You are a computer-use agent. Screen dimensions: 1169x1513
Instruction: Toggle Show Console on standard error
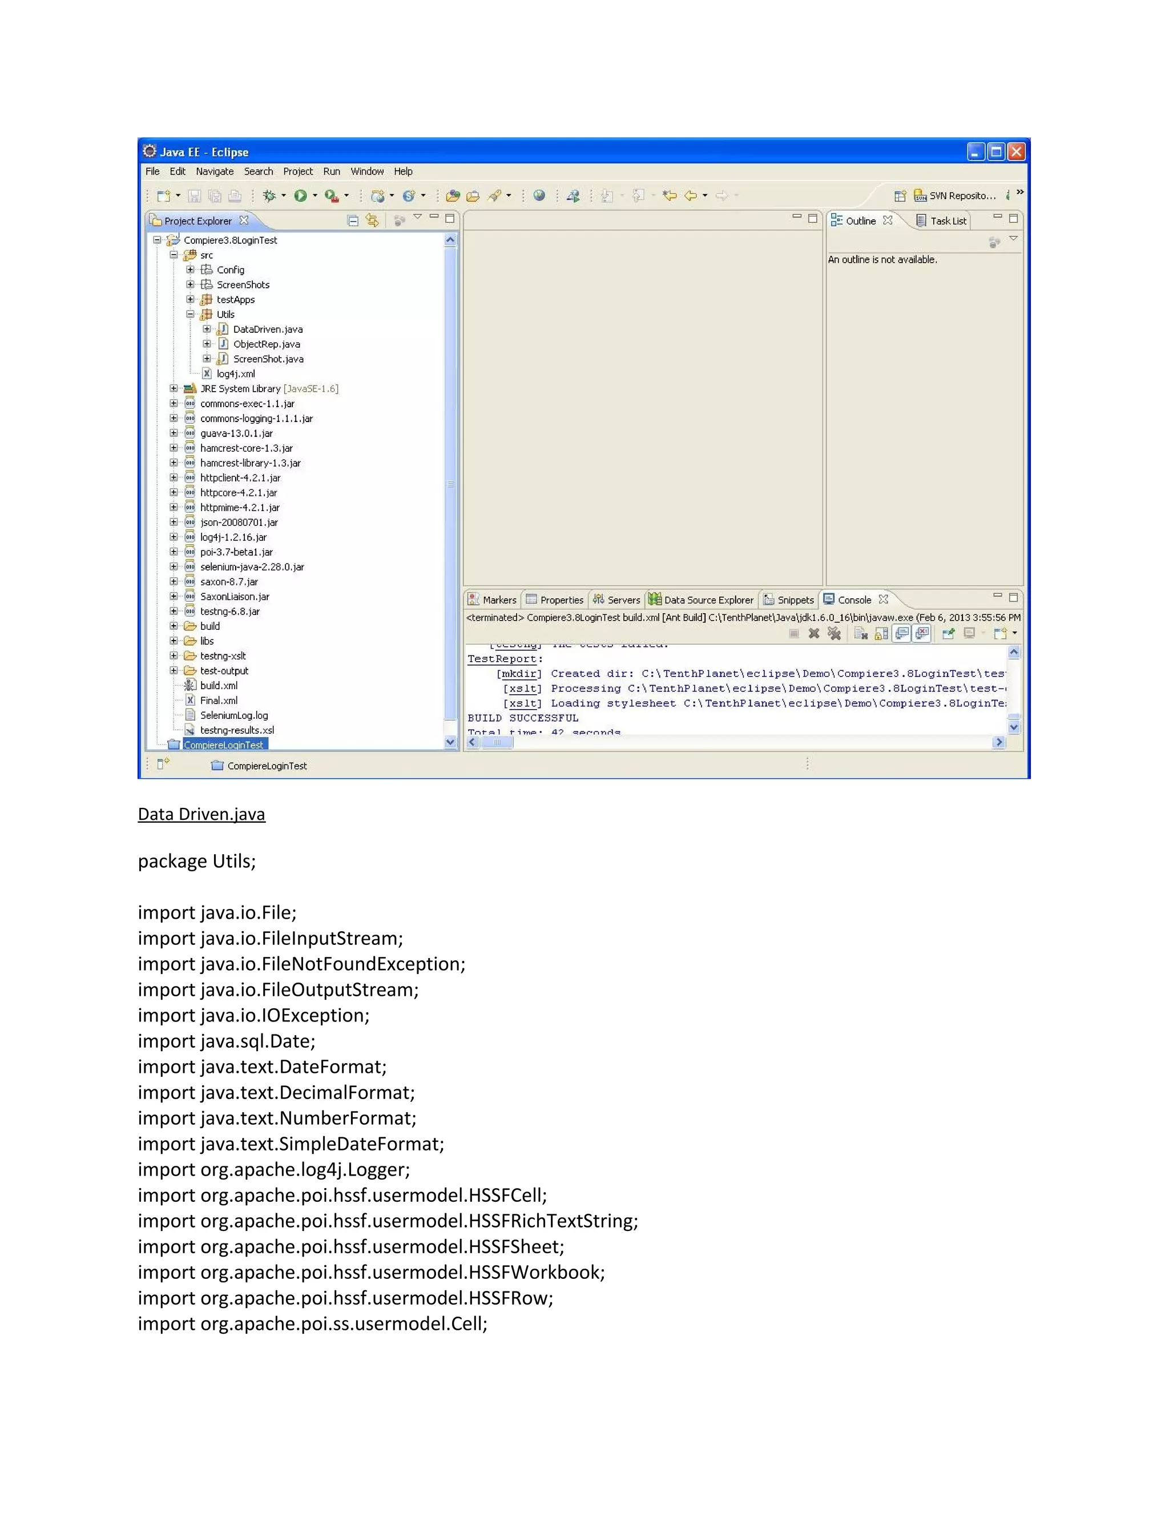tap(922, 633)
